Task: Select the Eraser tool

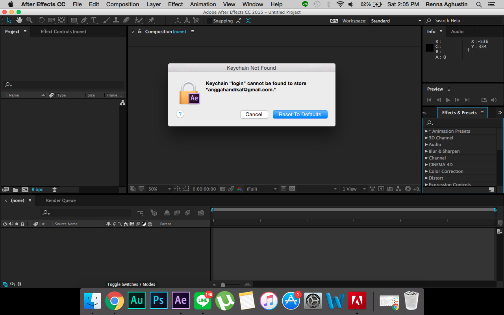Action: pyautogui.click(x=126, y=20)
